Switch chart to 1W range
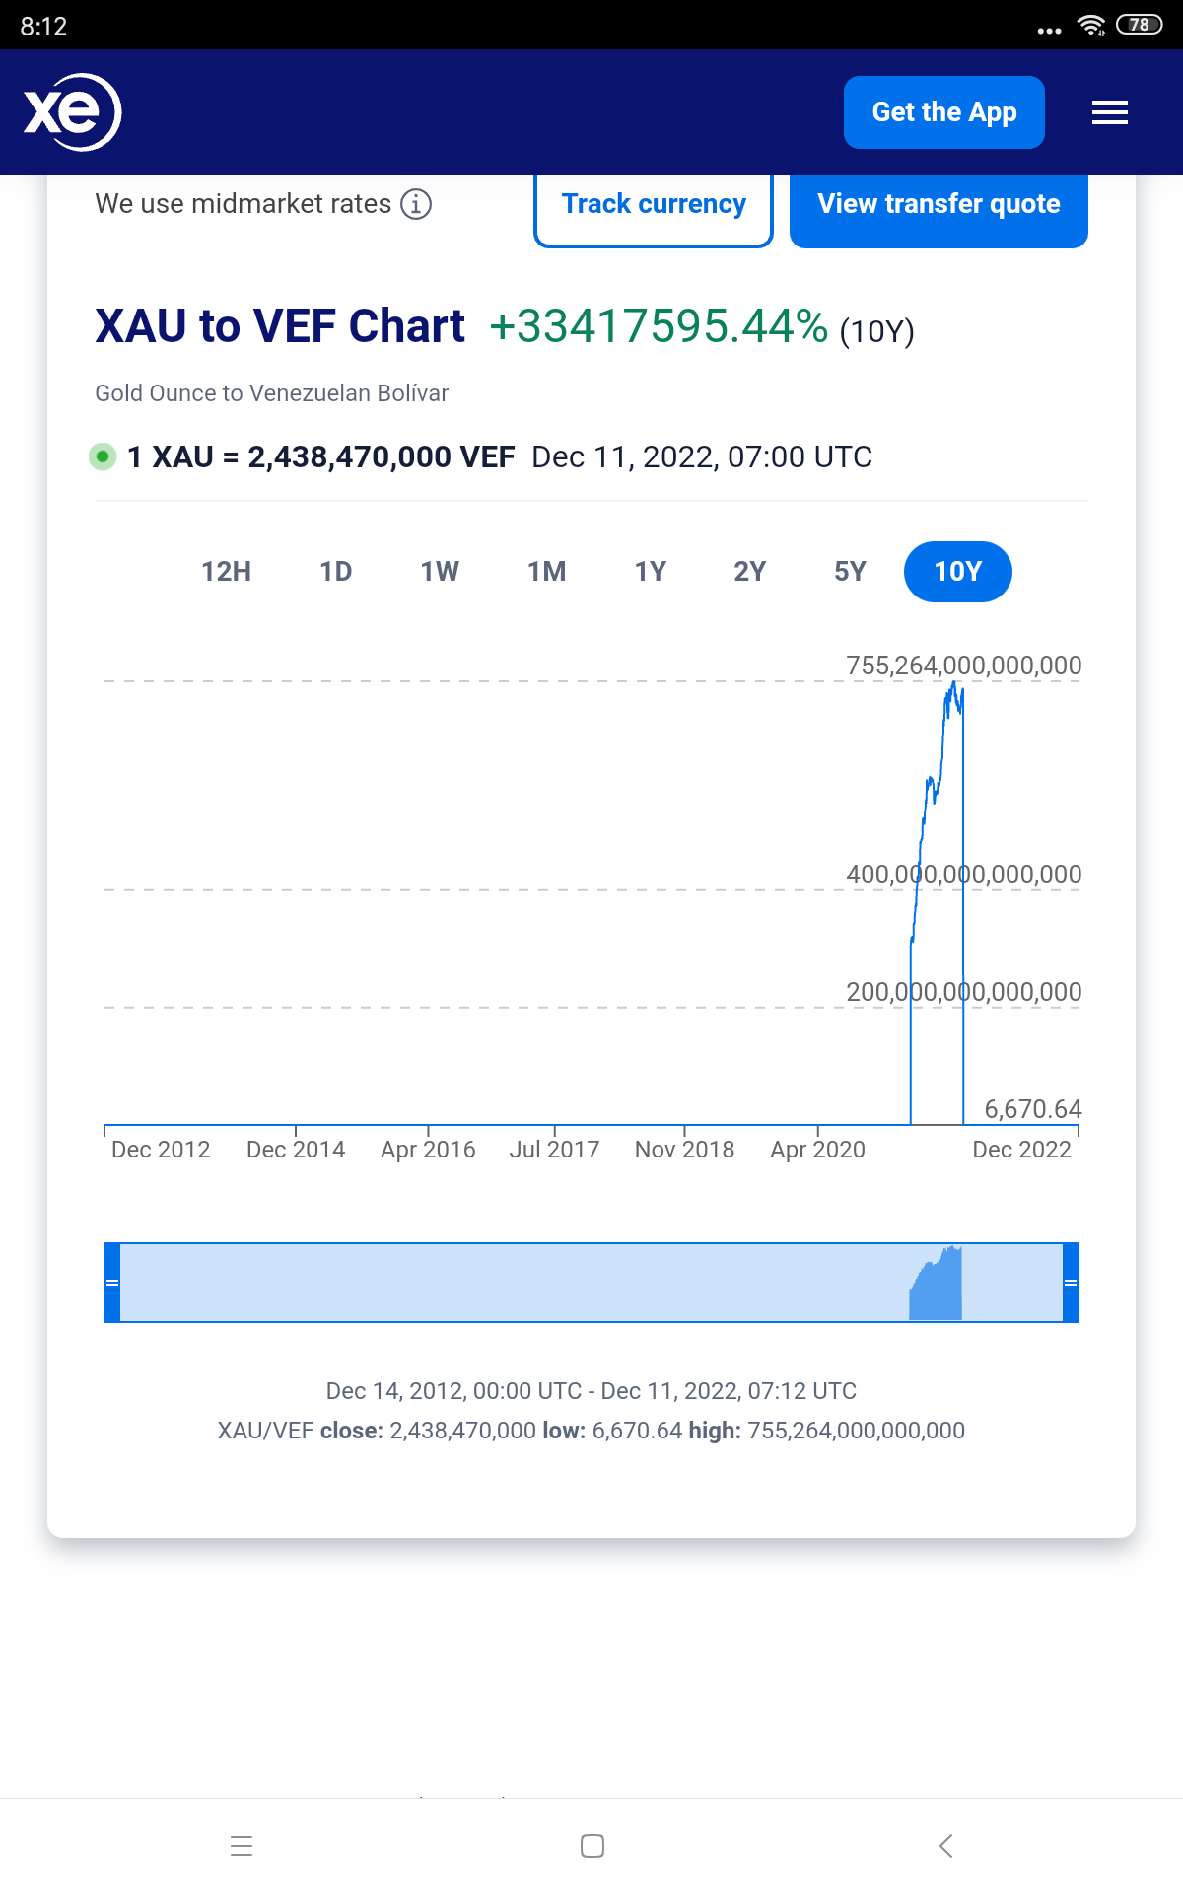Viewport: 1183px width, 1893px height. tap(440, 572)
